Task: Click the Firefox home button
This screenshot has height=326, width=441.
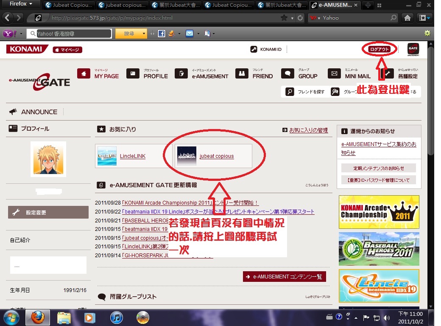Action: click(407, 18)
